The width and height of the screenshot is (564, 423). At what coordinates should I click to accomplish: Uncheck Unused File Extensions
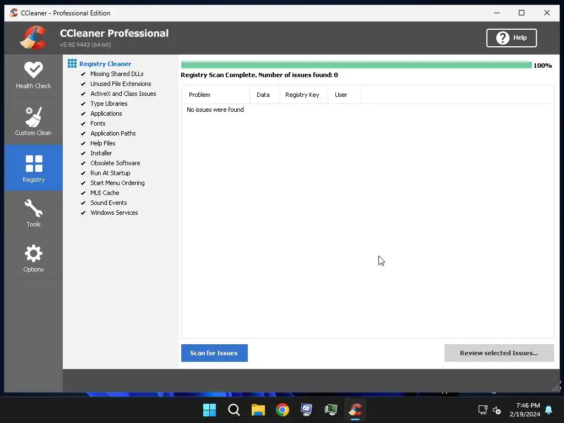coord(83,84)
